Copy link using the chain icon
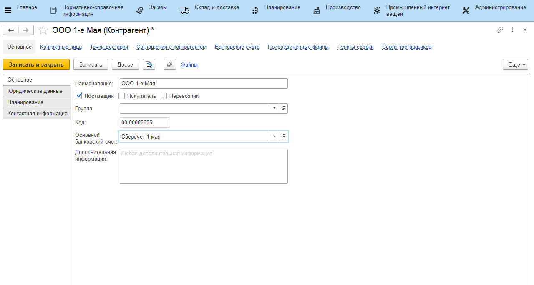The height and width of the screenshot is (285, 534). point(500,30)
